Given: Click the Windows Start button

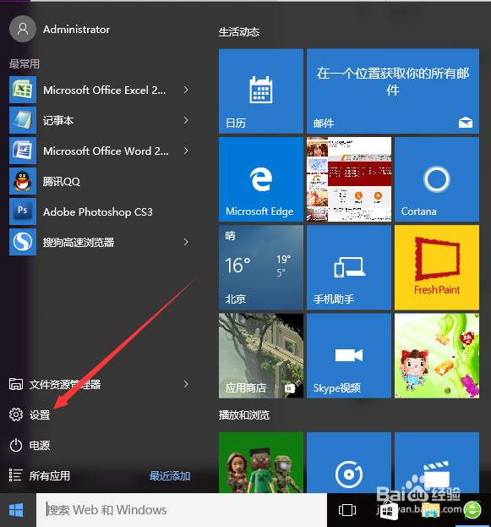Looking at the screenshot, I should point(16,510).
